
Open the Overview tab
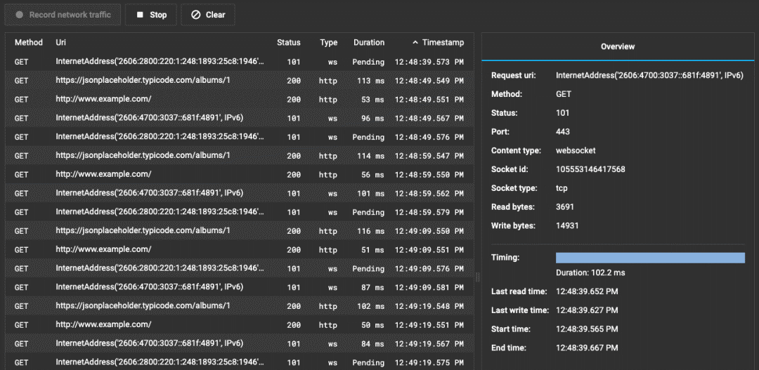coord(618,46)
